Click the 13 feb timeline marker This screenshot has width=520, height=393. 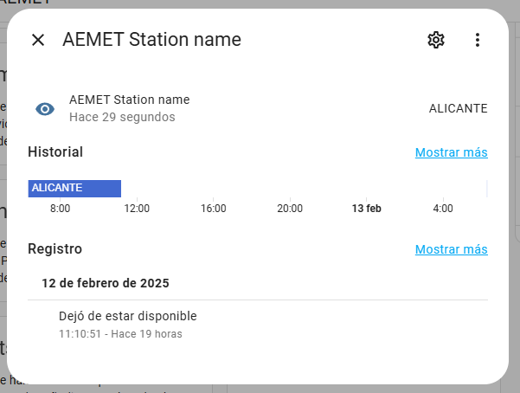(367, 209)
